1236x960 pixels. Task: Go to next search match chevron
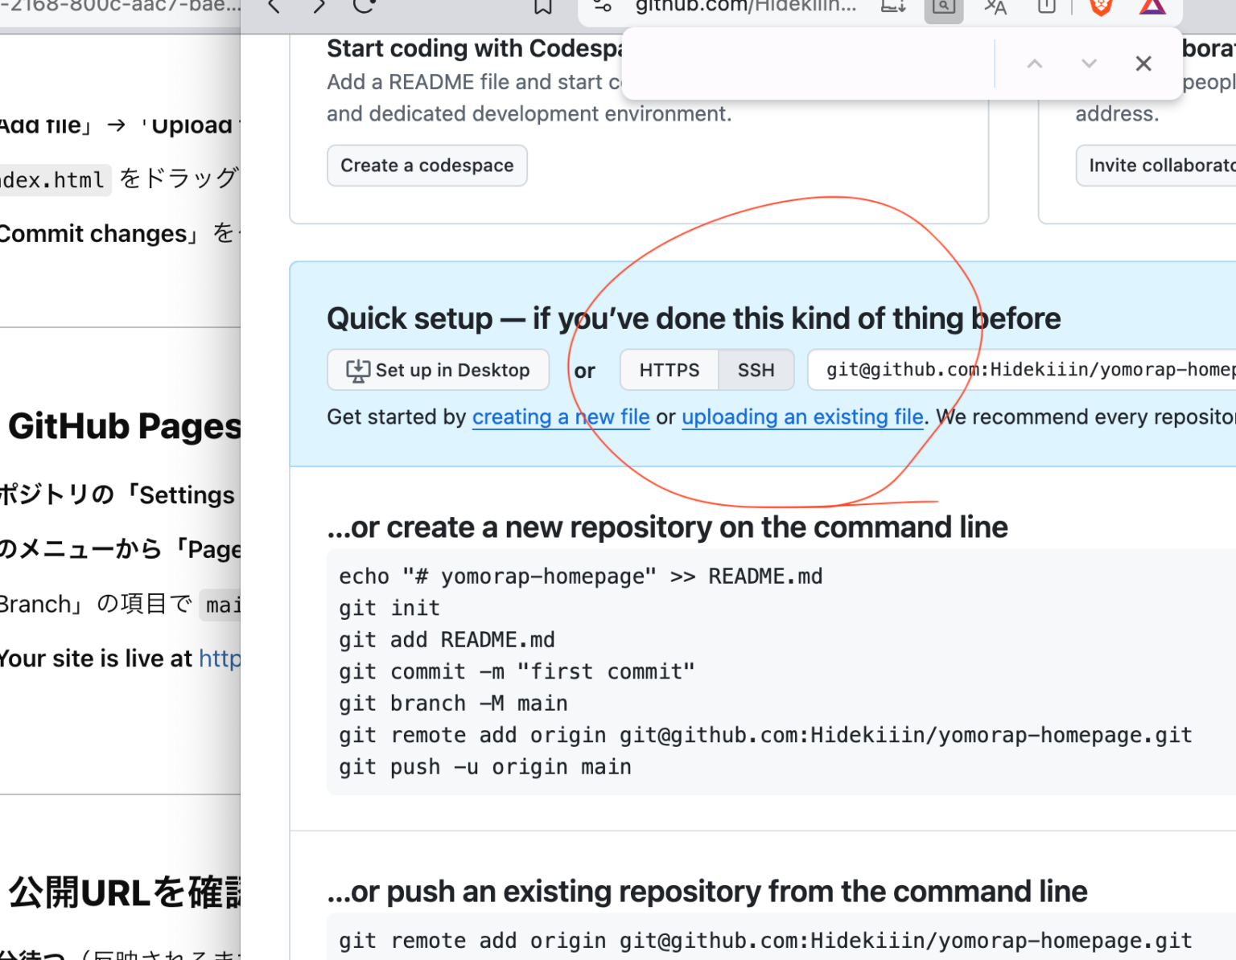tap(1089, 63)
